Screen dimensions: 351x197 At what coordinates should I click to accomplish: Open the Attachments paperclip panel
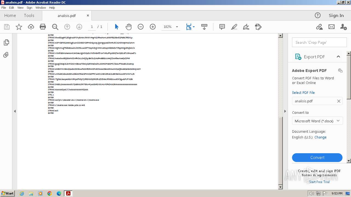pyautogui.click(x=6, y=55)
